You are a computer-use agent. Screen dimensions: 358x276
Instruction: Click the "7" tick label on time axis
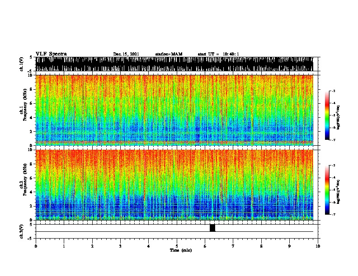[233, 246]
